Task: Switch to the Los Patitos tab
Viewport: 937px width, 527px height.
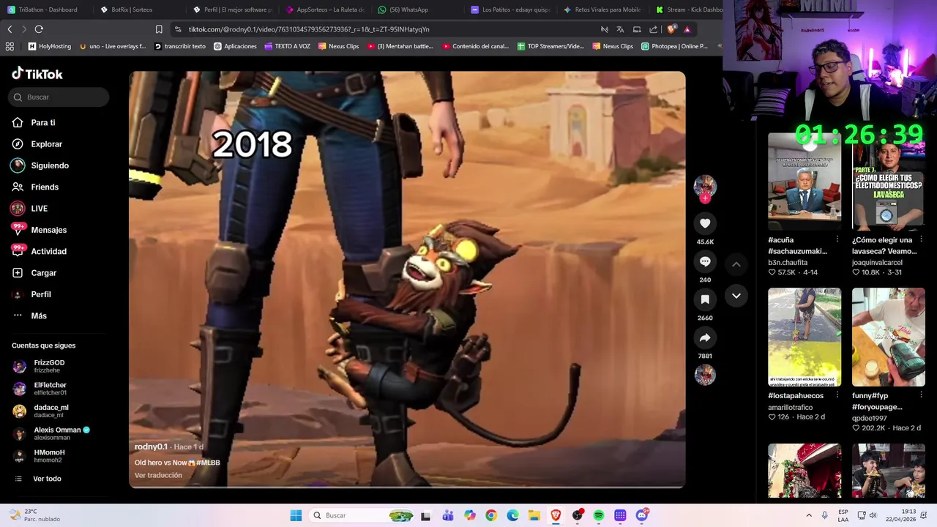Action: point(509,10)
